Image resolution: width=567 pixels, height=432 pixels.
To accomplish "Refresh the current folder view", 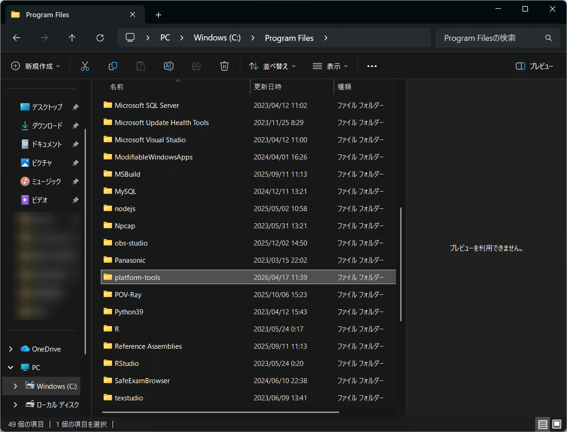I will [100, 38].
